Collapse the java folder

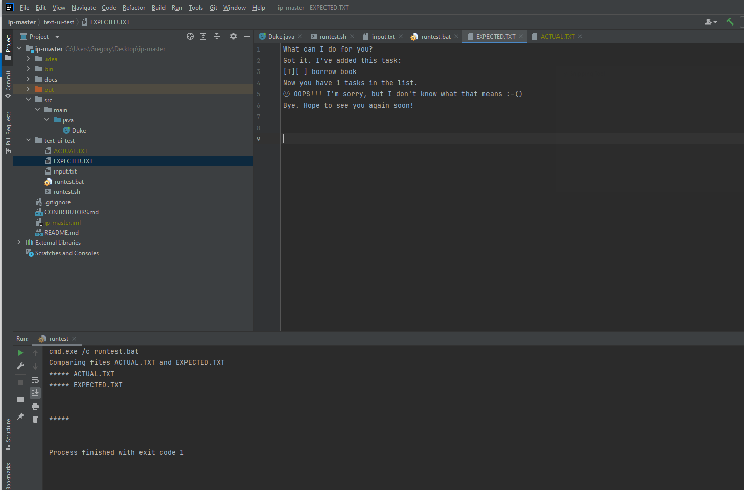click(47, 120)
